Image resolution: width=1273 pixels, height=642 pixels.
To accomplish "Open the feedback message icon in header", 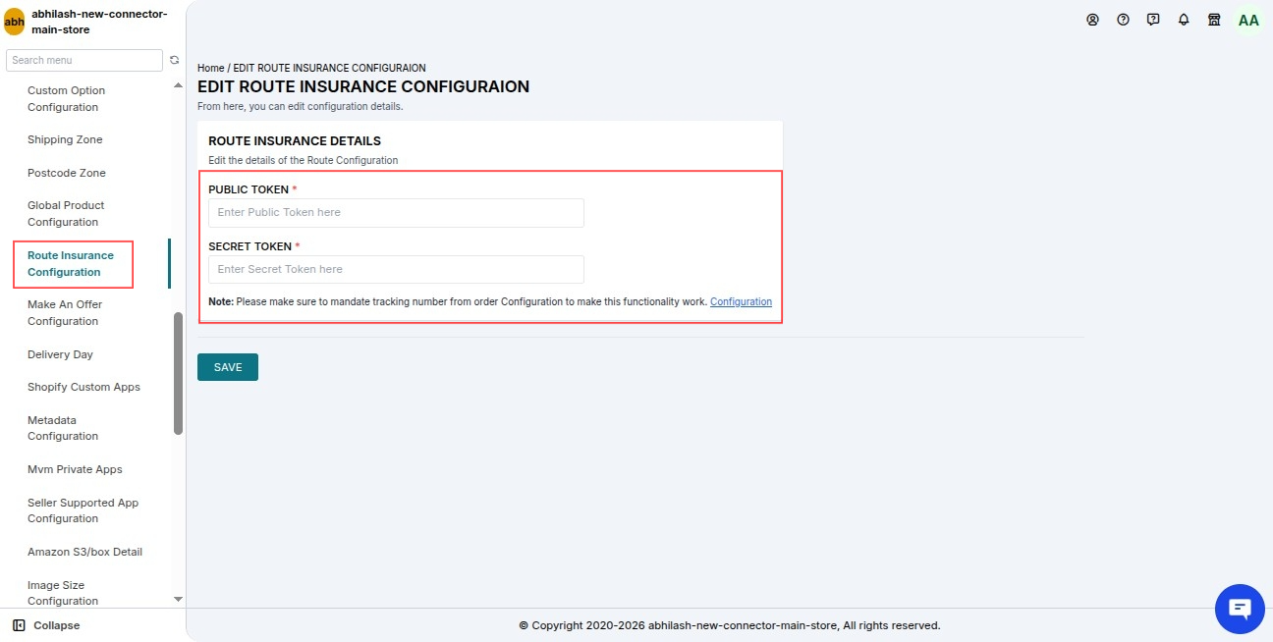I will 1153,20.
